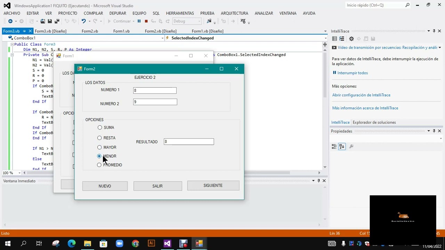The image size is (445, 250).
Task: Open the SelectedIndexChanged method dropdown
Action: pos(325,38)
